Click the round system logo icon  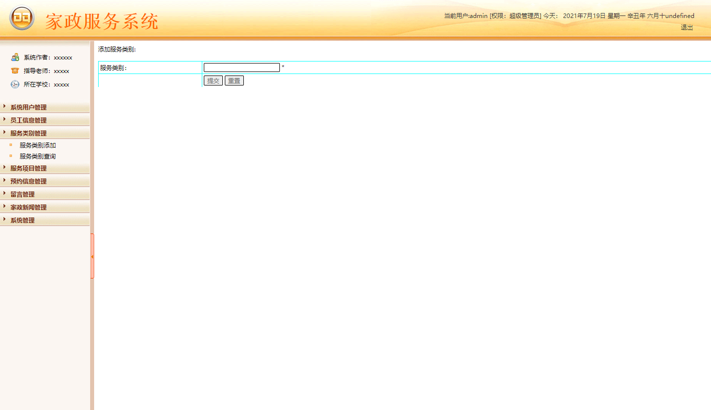[22, 18]
